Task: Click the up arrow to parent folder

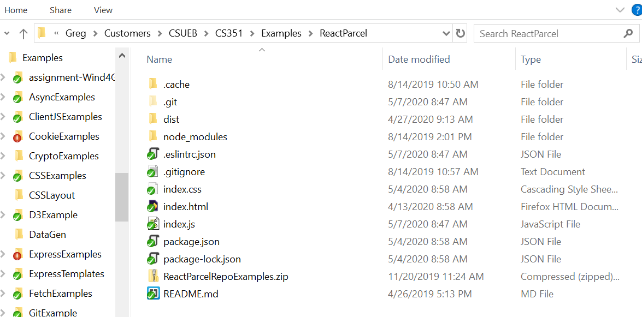Action: [23, 33]
